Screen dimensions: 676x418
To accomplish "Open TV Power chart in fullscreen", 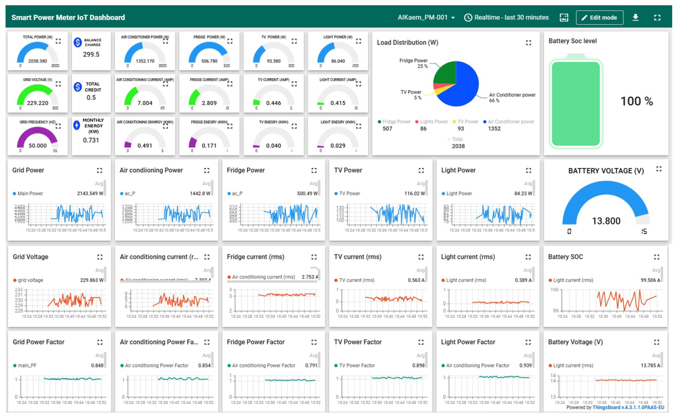I will pyautogui.click(x=421, y=170).
